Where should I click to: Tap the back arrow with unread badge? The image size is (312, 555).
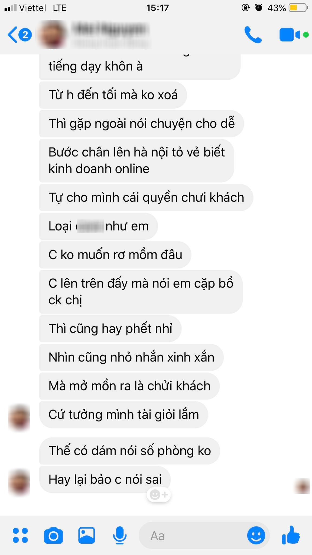19,35
